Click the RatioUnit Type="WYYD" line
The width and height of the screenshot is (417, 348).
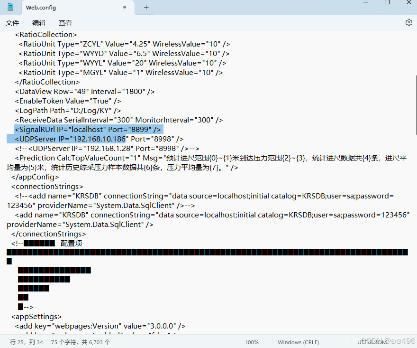(x=124, y=54)
